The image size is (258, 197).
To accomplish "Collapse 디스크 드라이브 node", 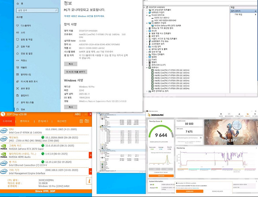I will [147, 15].
